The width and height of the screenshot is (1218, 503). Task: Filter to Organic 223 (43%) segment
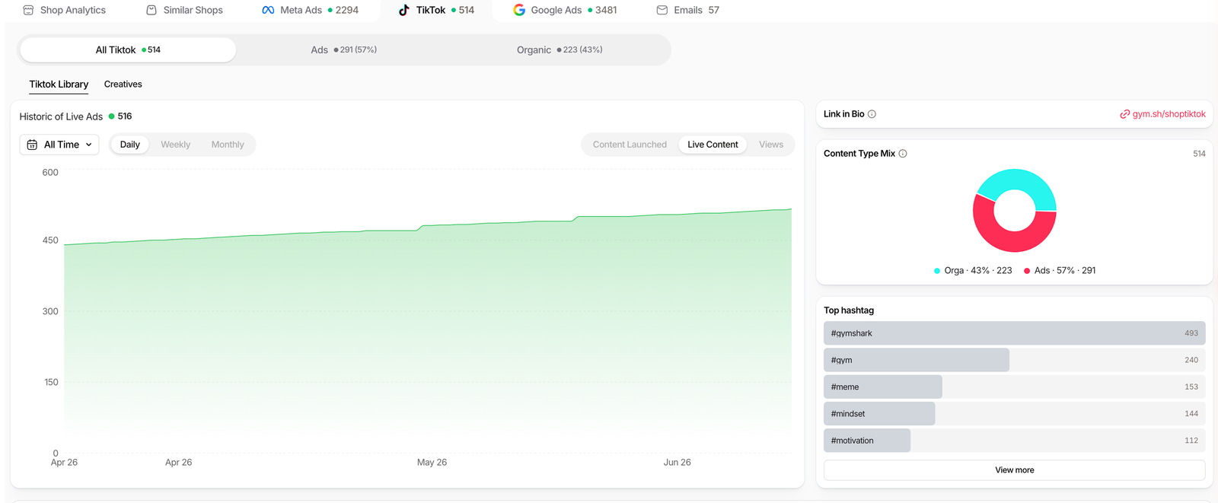560,49
